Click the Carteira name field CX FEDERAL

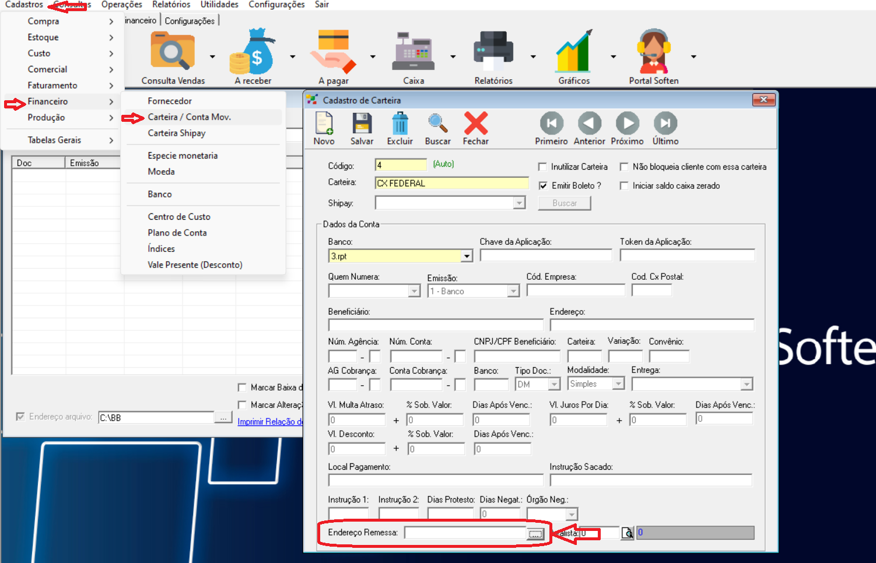point(452,183)
